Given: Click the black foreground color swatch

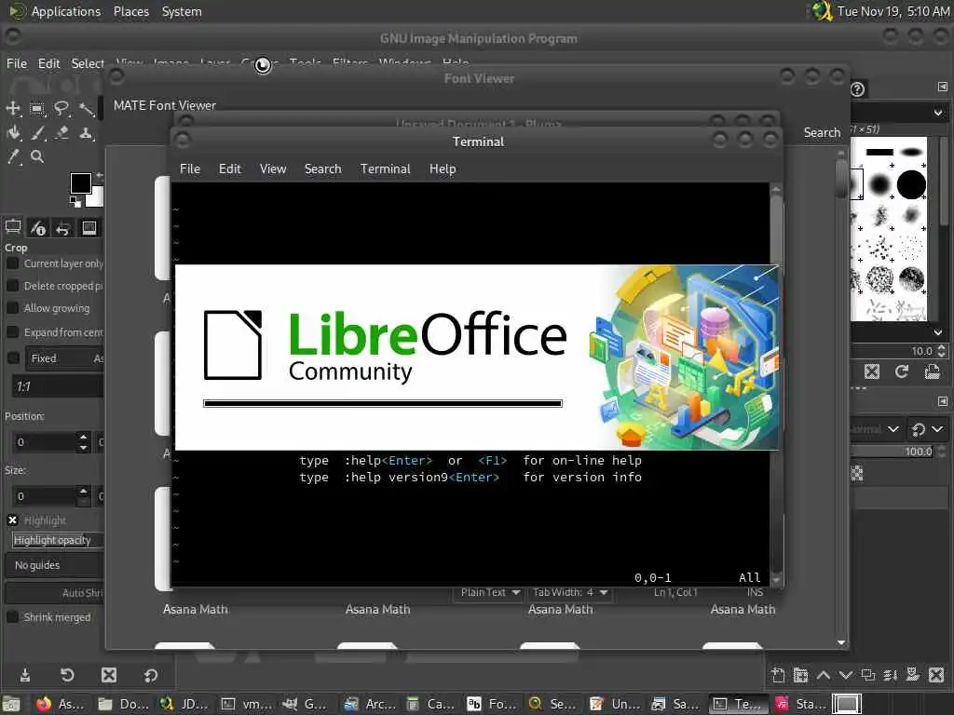Looking at the screenshot, I should point(80,183).
